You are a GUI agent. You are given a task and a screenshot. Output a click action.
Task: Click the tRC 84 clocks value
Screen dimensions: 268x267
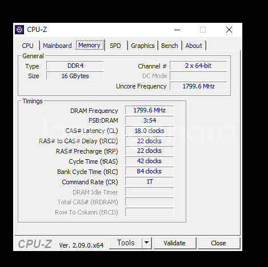point(150,171)
